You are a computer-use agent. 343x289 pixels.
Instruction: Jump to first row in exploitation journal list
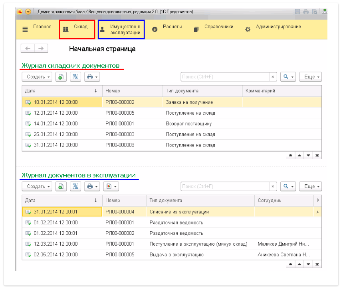pyautogui.click(x=291, y=264)
